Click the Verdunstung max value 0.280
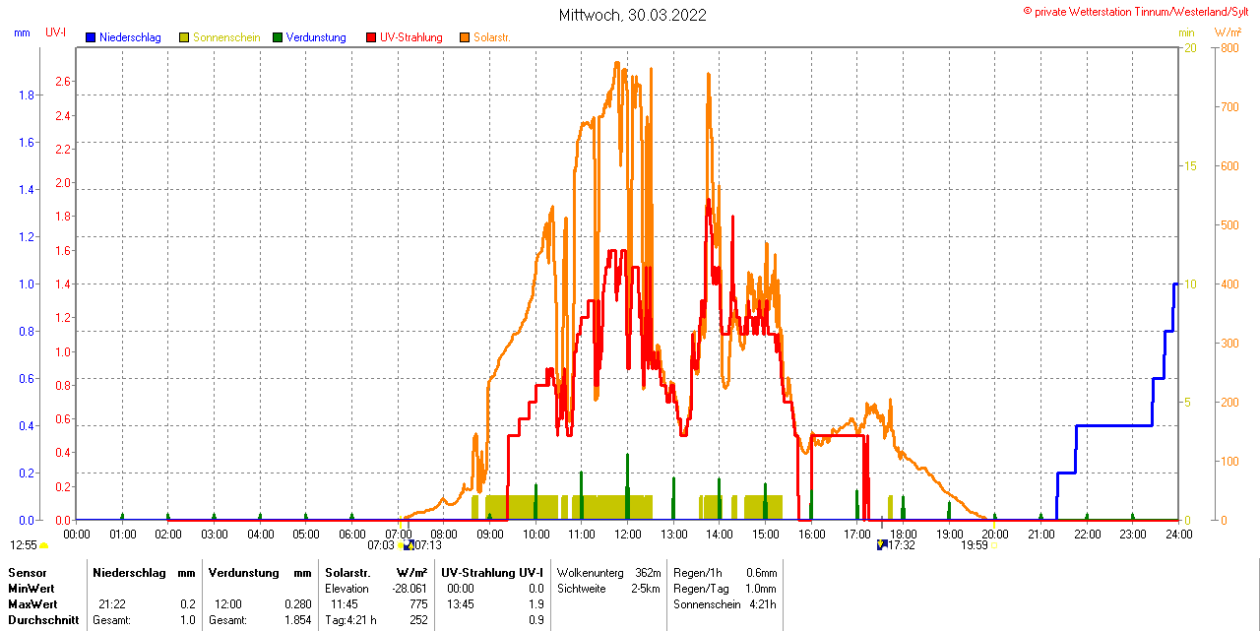 click(x=296, y=603)
